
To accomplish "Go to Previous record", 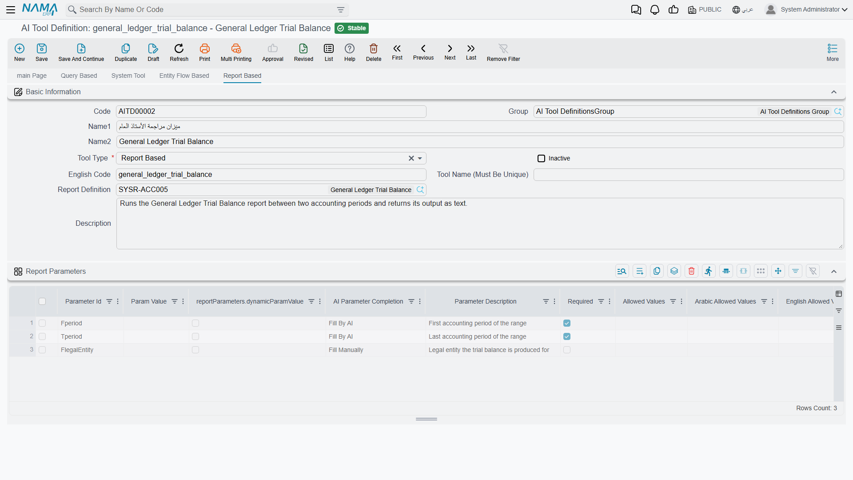I will 423,52.
